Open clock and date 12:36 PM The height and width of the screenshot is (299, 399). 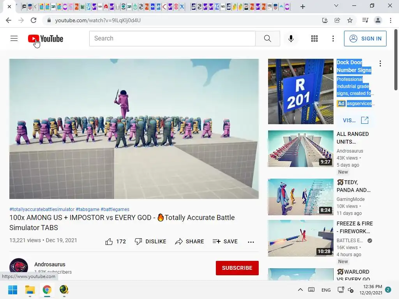[371, 290]
